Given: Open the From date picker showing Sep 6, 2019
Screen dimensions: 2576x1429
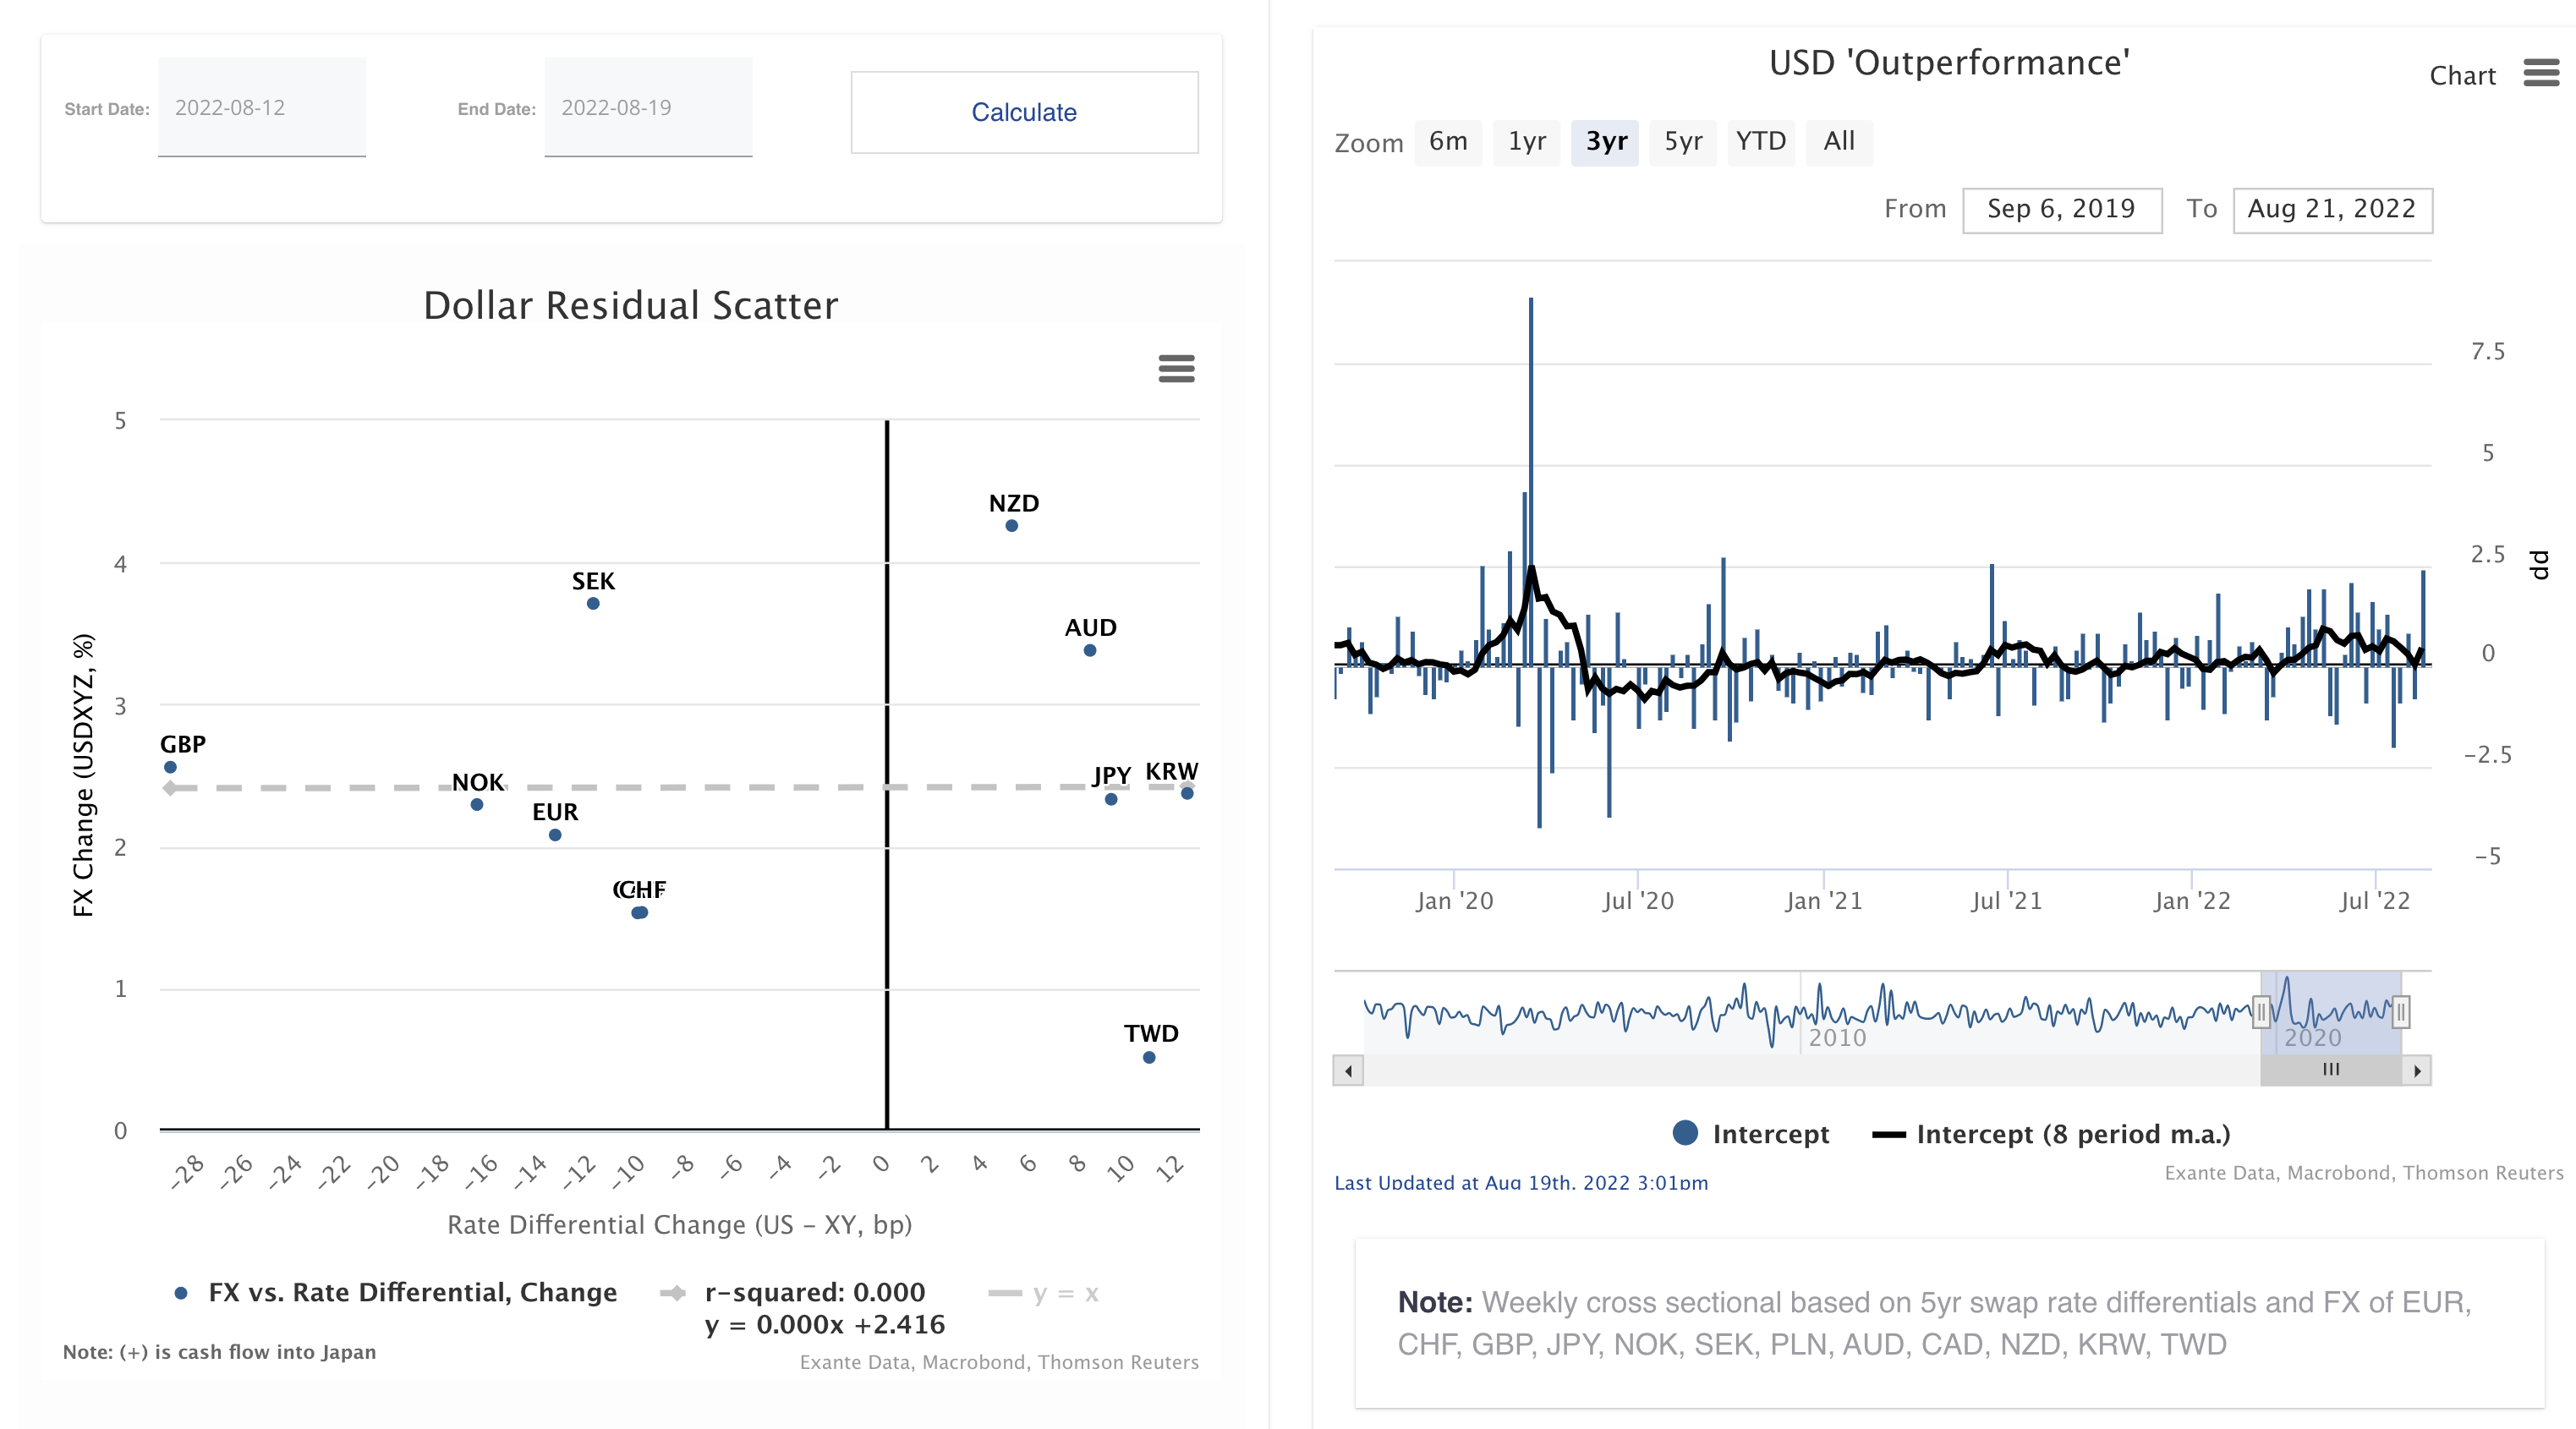Looking at the screenshot, I should point(2062,210).
